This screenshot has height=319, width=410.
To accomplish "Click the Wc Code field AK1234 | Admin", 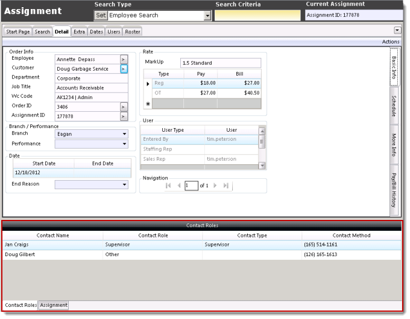I will click(91, 97).
